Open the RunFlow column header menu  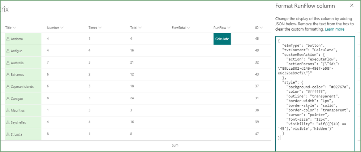coord(222,27)
